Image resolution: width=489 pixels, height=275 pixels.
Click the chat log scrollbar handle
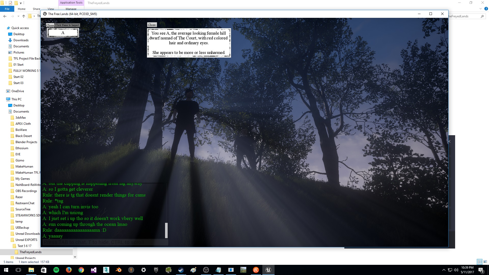166,230
